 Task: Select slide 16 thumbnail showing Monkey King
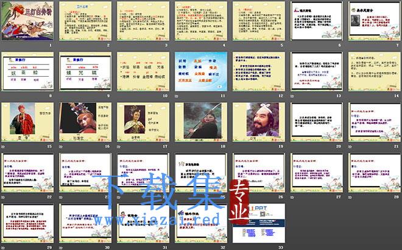(x=85, y=122)
